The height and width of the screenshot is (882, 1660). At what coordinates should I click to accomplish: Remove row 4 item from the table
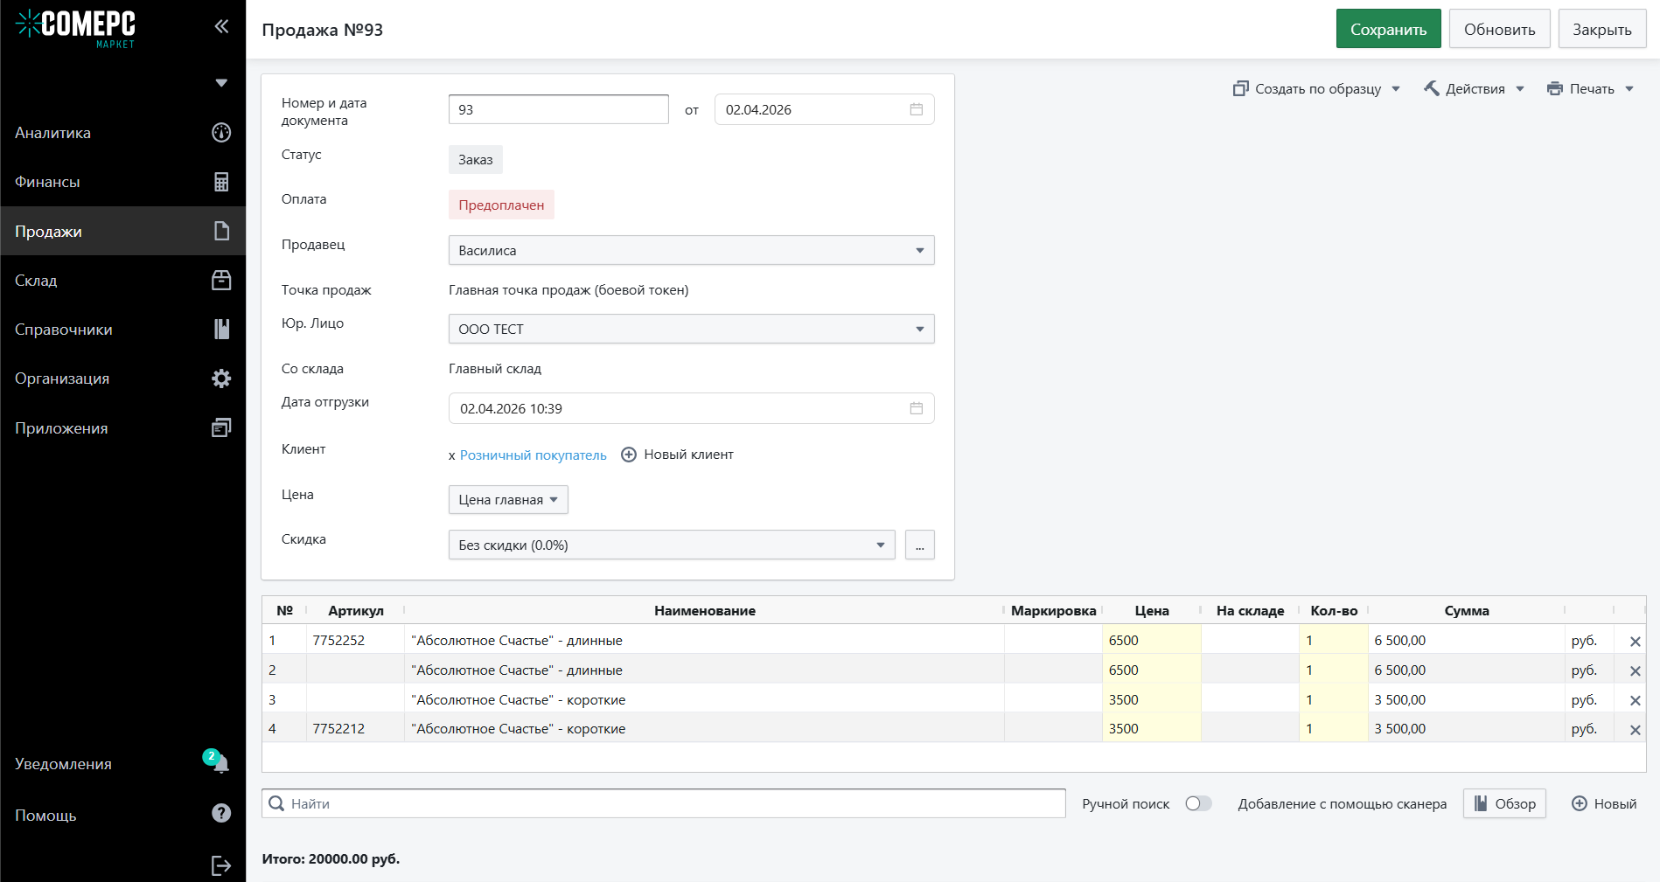click(1635, 730)
